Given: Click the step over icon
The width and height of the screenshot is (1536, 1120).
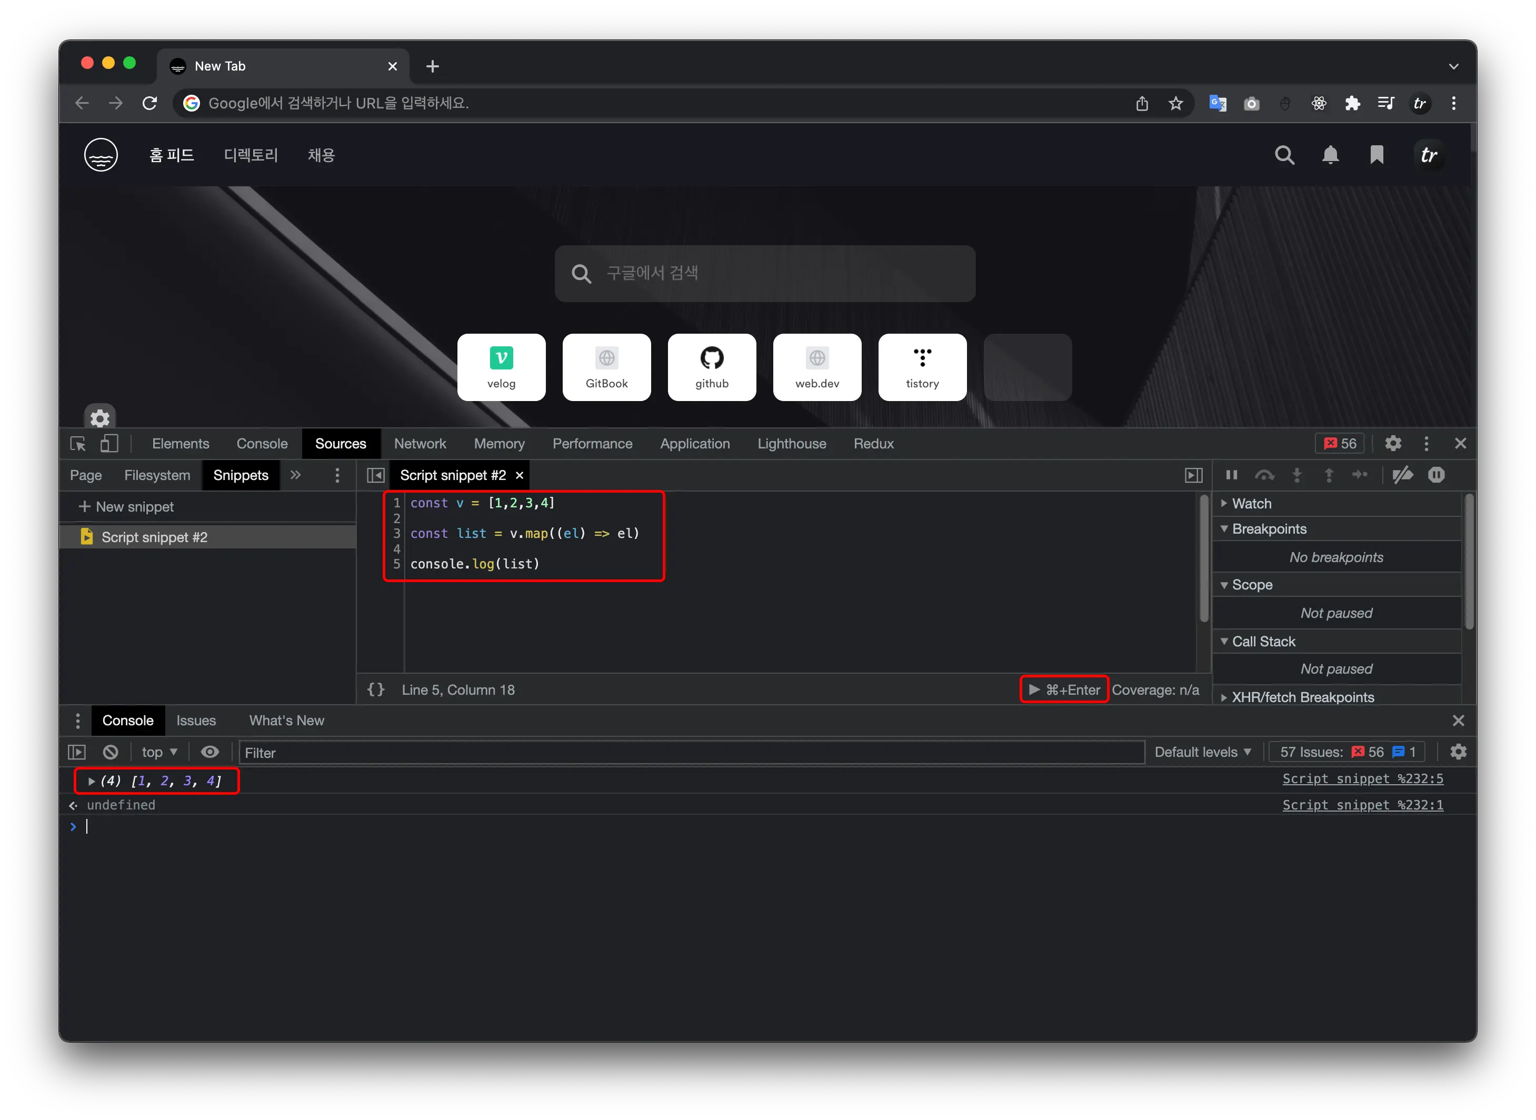Looking at the screenshot, I should [1264, 475].
